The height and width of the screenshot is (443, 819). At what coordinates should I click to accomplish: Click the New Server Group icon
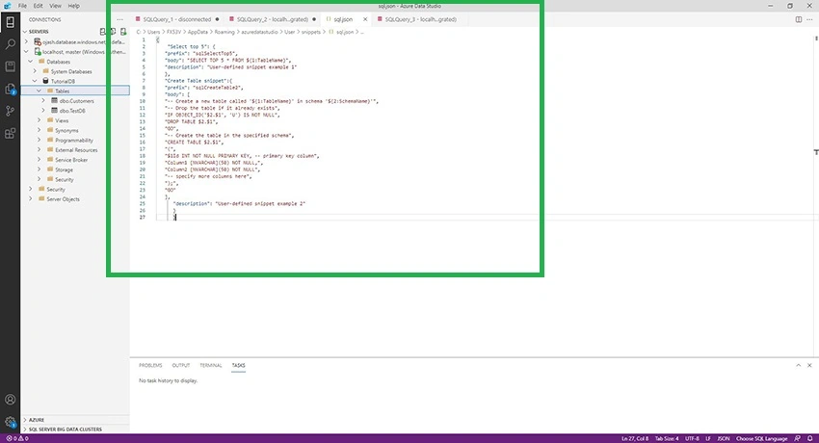coord(113,32)
